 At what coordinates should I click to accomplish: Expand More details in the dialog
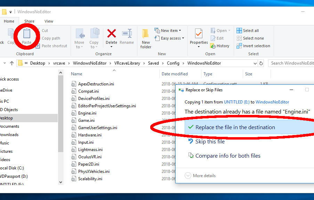click(x=200, y=176)
